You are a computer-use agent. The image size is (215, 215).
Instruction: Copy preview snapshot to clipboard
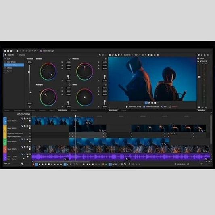(x=148, y=55)
